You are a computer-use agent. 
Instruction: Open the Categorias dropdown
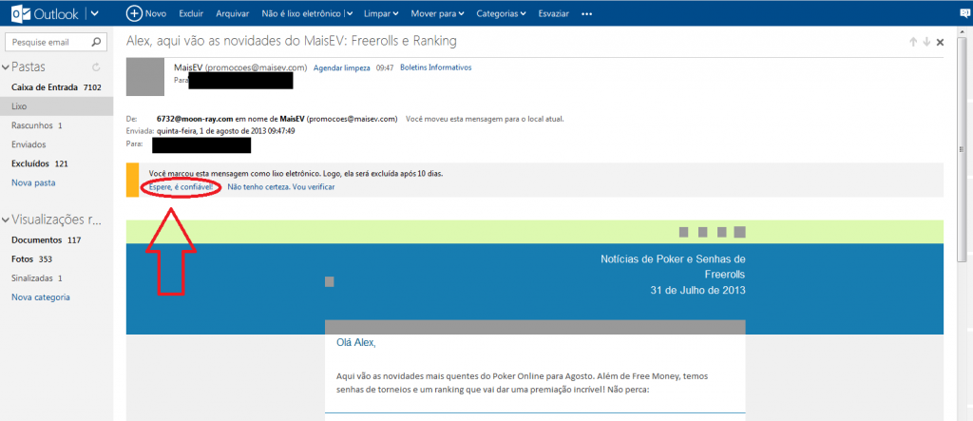click(x=501, y=13)
